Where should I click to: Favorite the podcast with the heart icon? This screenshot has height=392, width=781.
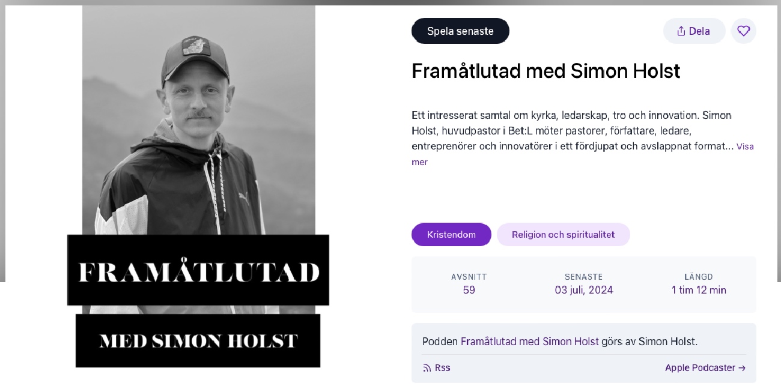coord(743,31)
